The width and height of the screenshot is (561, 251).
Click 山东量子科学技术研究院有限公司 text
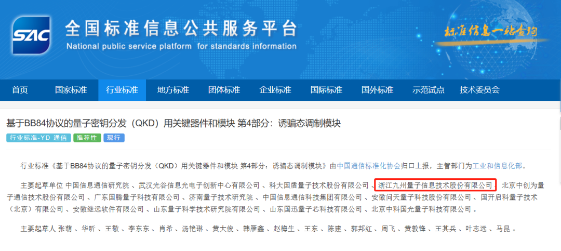tap(206, 209)
